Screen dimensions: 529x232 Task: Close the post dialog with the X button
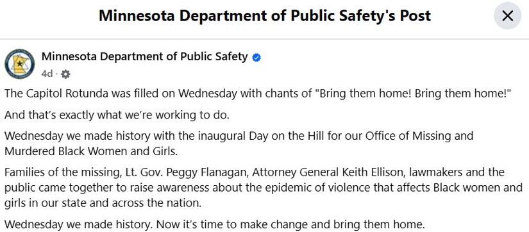click(507, 16)
